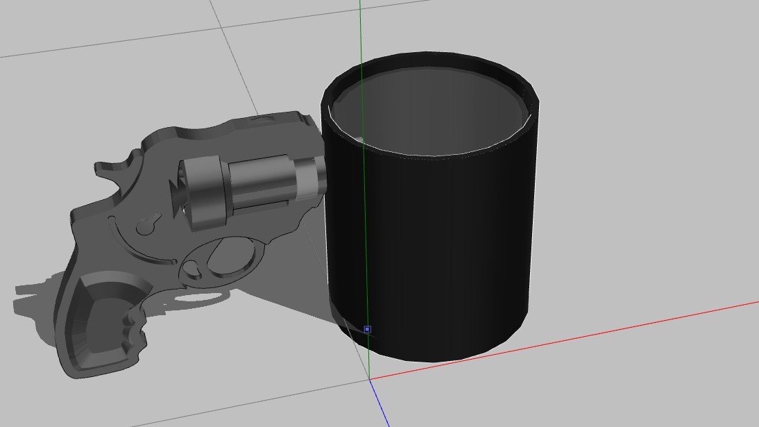Select the revolver cylinder
The height and width of the screenshot is (427, 759).
click(257, 183)
